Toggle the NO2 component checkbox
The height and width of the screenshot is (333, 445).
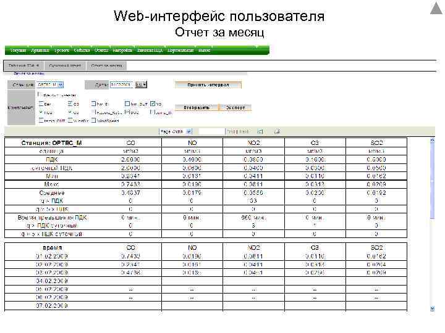point(41,112)
